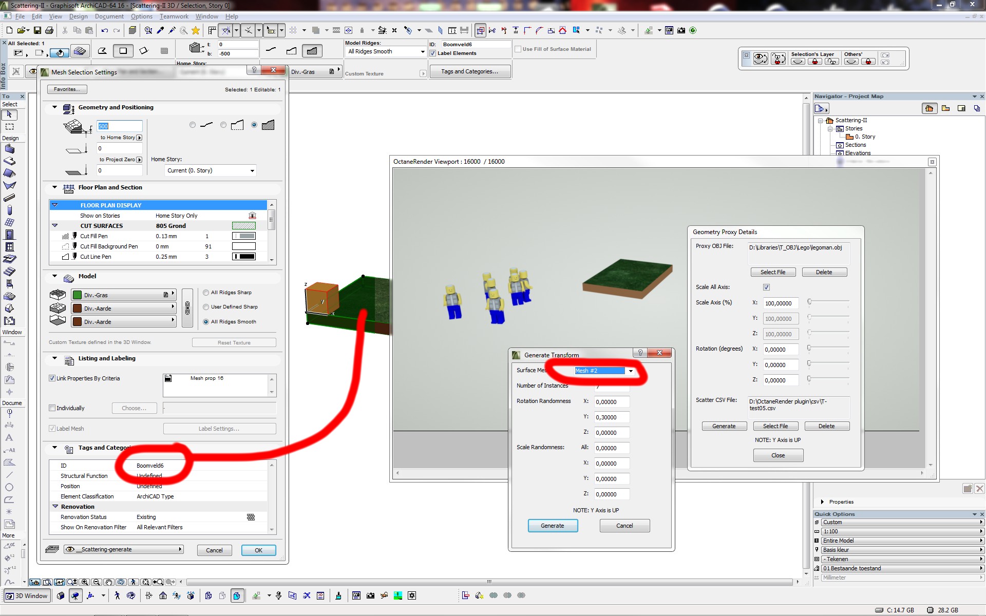Click the Scale Axis X slider
This screenshot has width=986, height=616.
809,302
